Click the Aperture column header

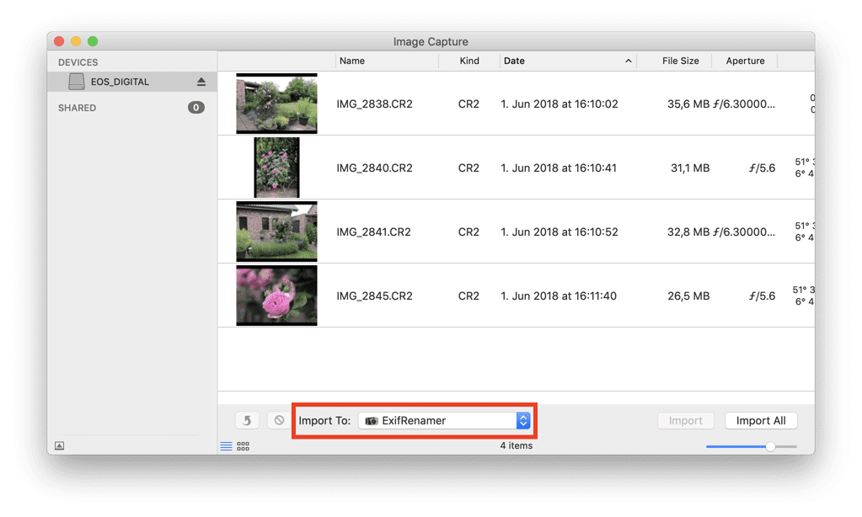coord(745,61)
